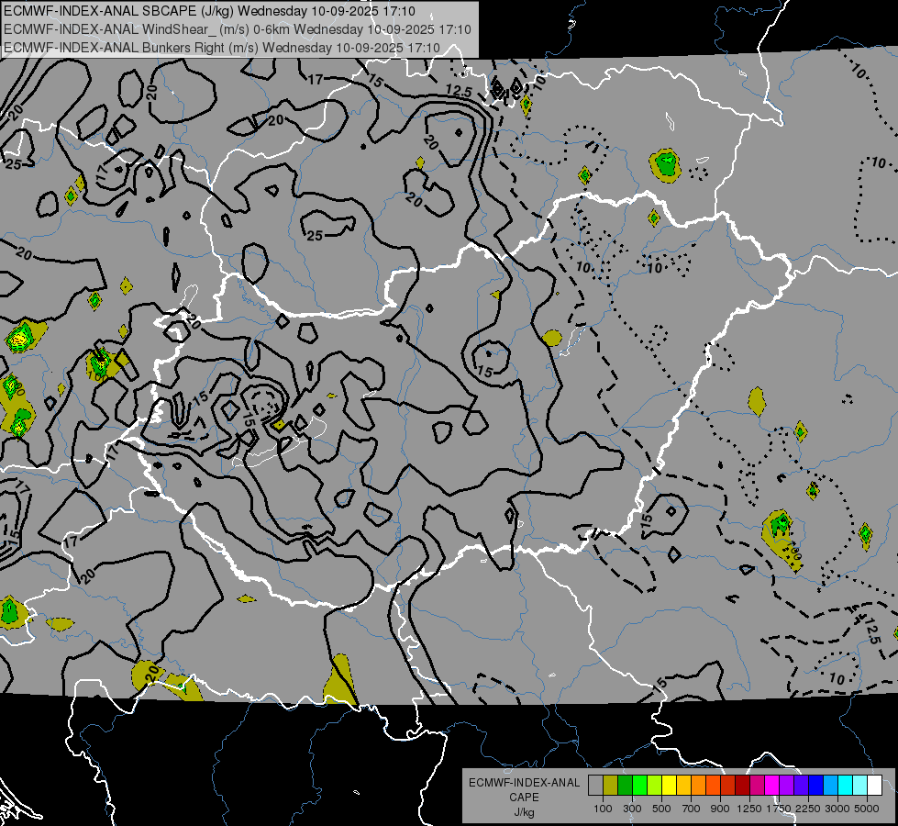Click the legend value 700
This screenshot has height=826, width=898.
pos(692,809)
